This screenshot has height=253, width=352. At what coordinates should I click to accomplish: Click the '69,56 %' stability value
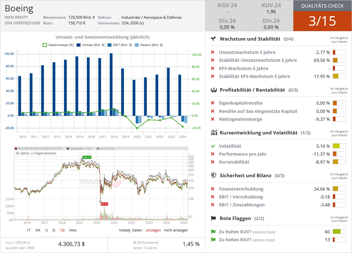[x=322, y=60]
